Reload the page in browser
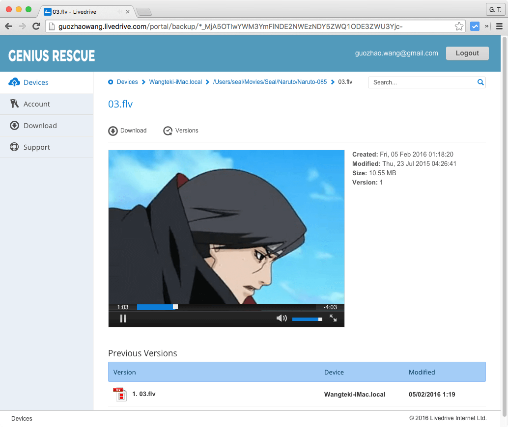This screenshot has height=427, width=508. click(x=36, y=27)
